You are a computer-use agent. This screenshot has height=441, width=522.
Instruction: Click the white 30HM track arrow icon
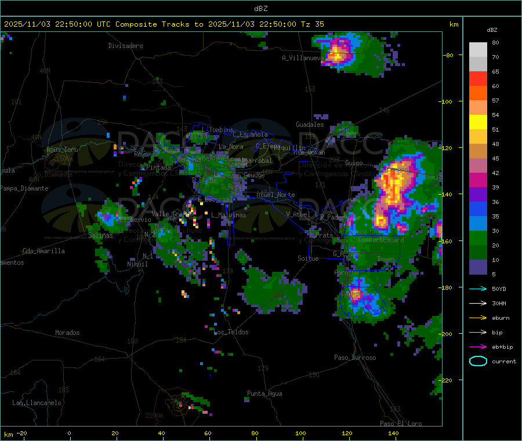(x=478, y=303)
